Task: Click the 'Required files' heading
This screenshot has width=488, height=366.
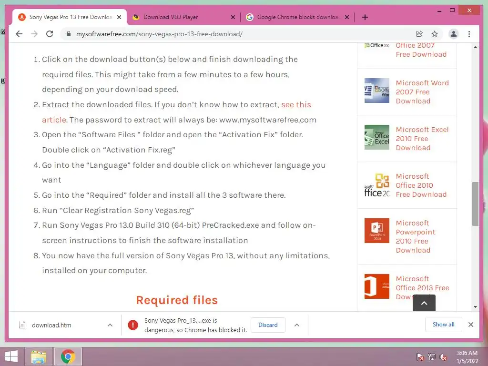Action: pyautogui.click(x=177, y=300)
